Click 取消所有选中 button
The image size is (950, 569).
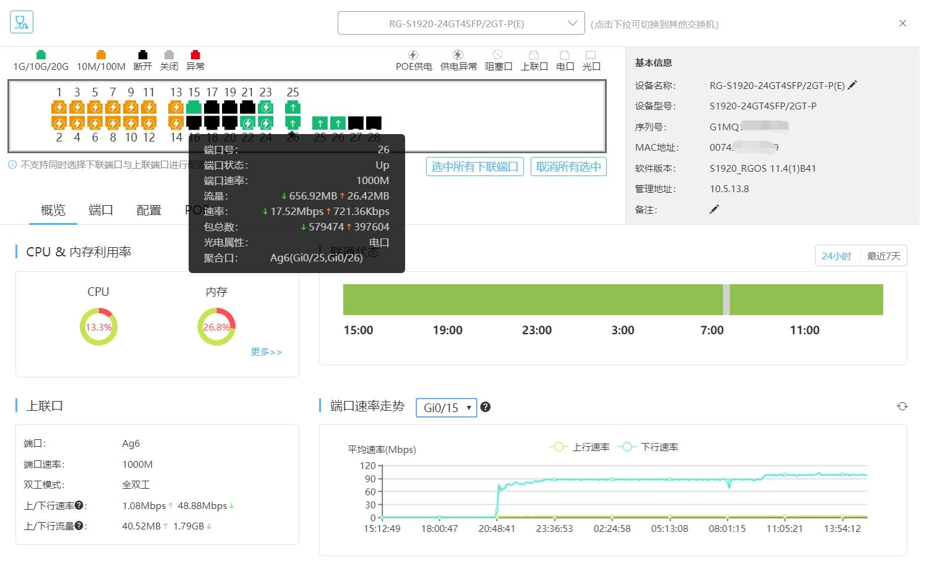(568, 167)
